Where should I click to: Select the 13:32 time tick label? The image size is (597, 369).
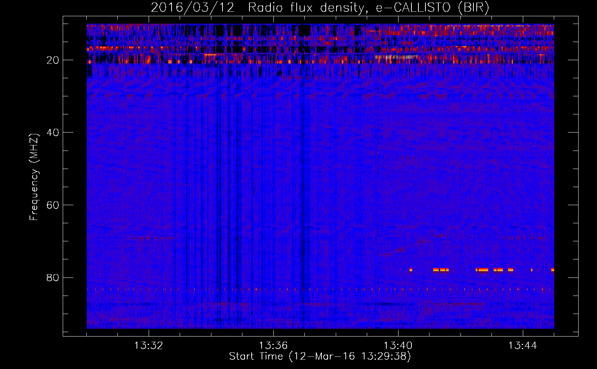coord(149,346)
